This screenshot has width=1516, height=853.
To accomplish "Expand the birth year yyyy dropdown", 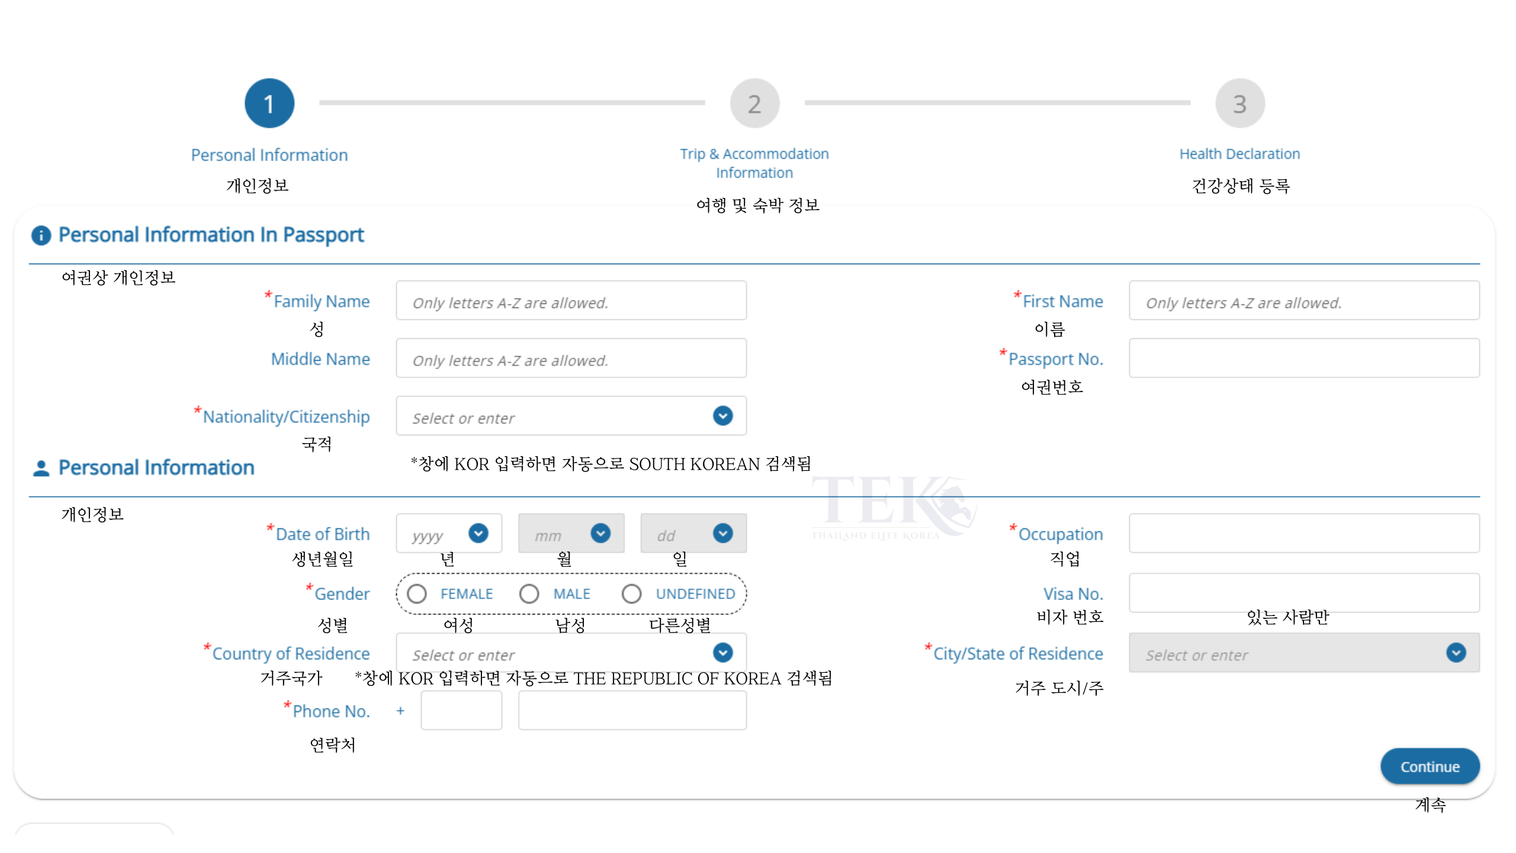I will [478, 533].
